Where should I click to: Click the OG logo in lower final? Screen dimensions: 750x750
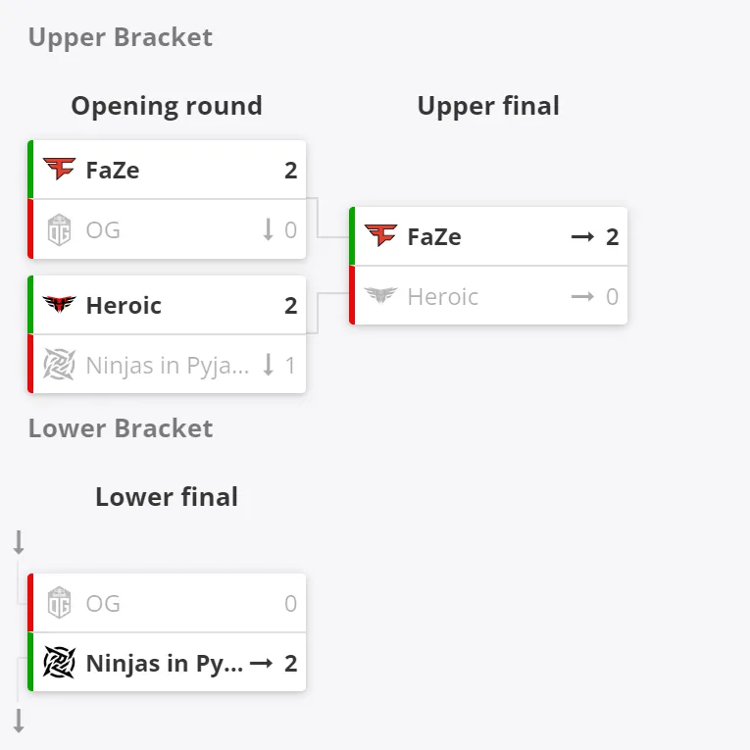point(59,602)
